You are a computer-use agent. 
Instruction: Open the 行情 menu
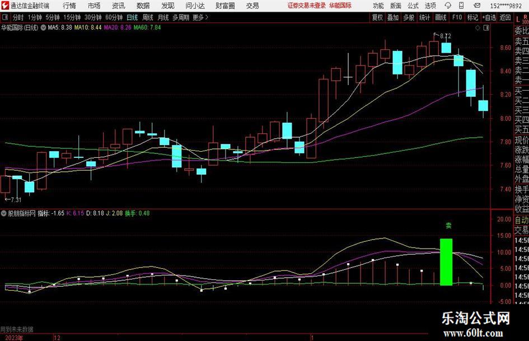coord(69,6)
